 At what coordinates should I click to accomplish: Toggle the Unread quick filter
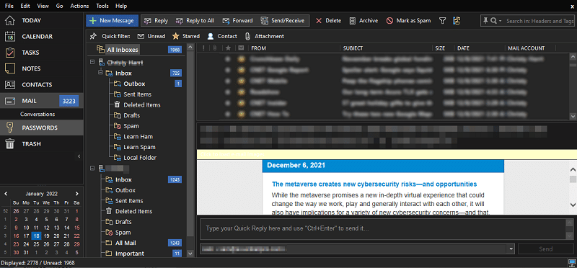point(151,36)
